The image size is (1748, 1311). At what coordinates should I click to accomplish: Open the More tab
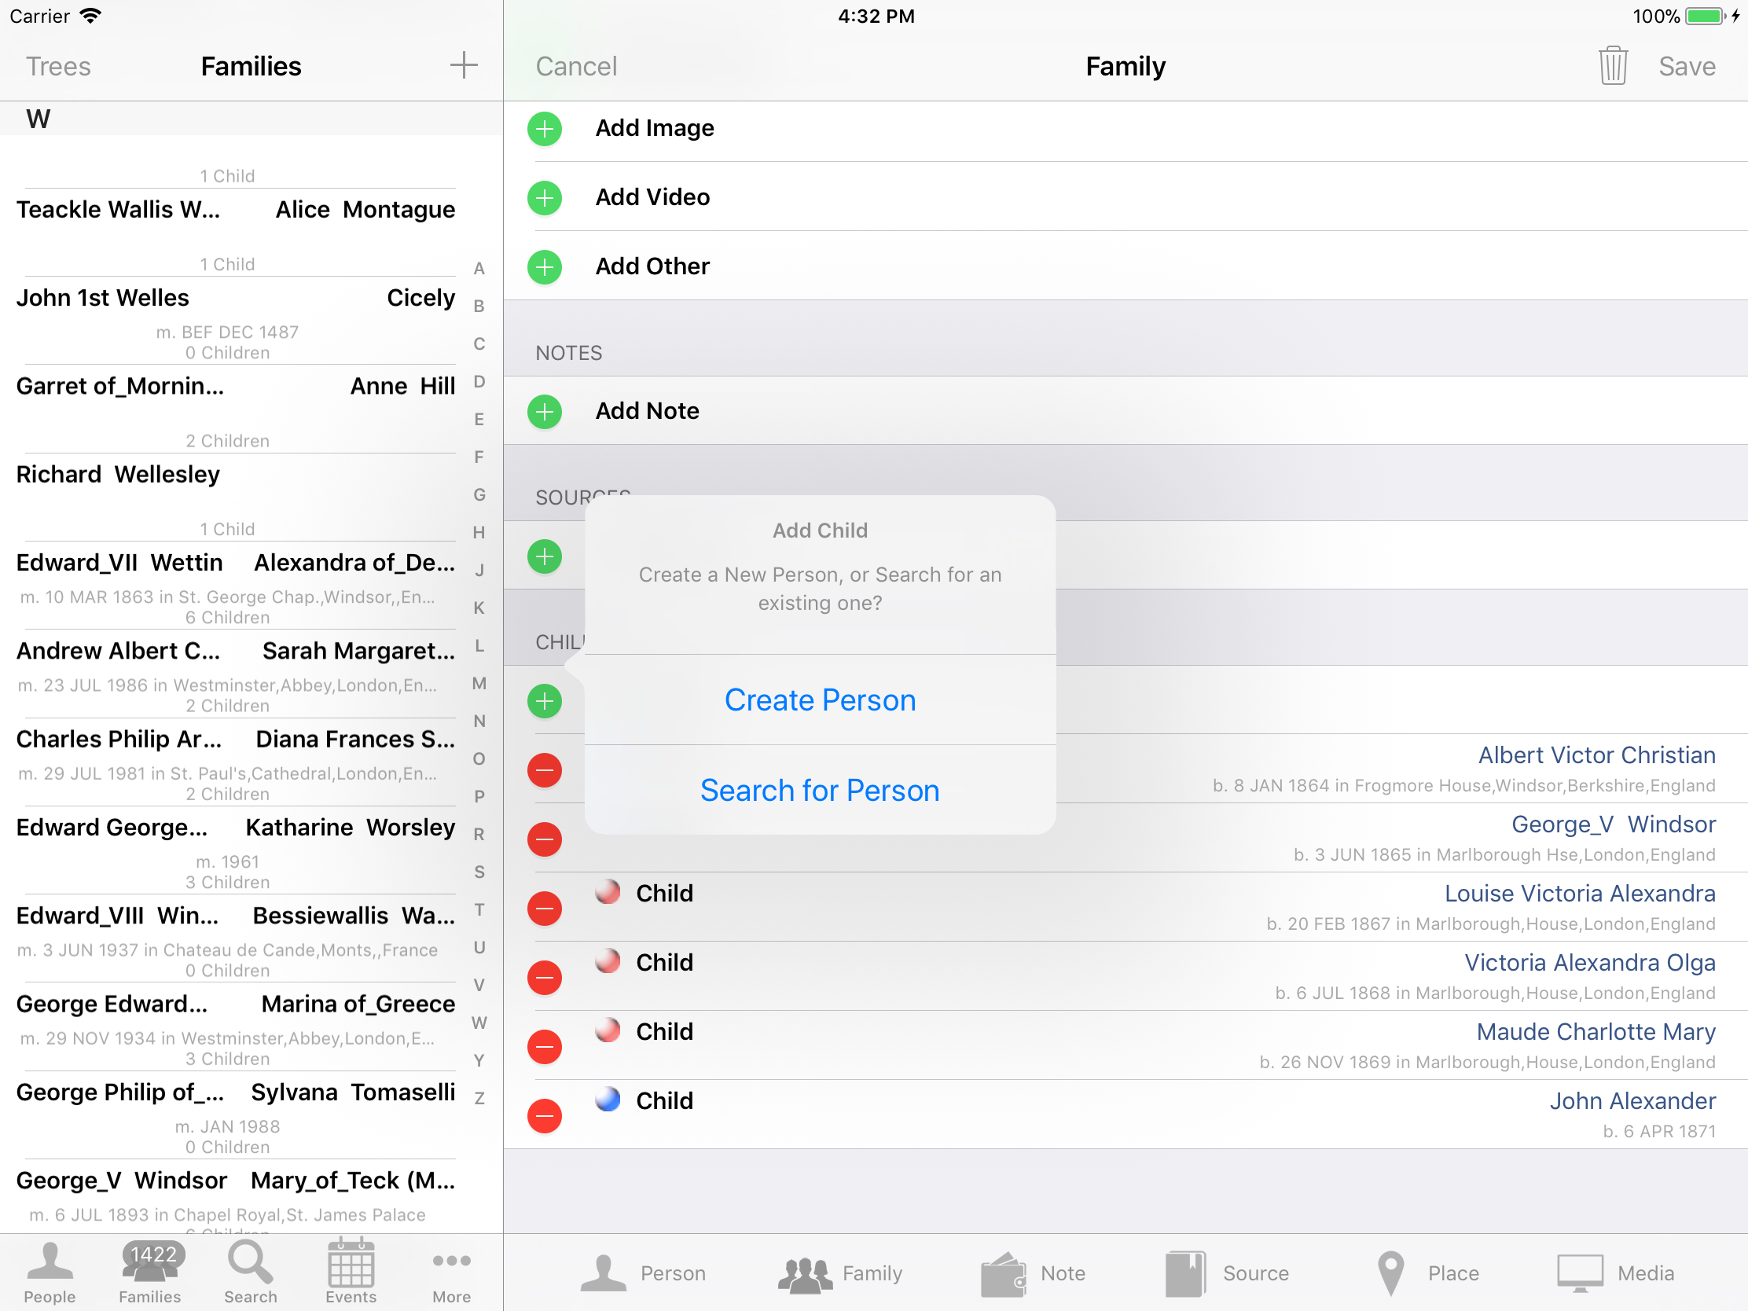(451, 1271)
